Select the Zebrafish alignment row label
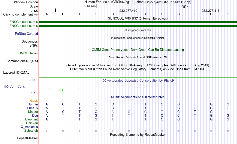Viewport: 237px width, 144px height. click(x=31, y=131)
